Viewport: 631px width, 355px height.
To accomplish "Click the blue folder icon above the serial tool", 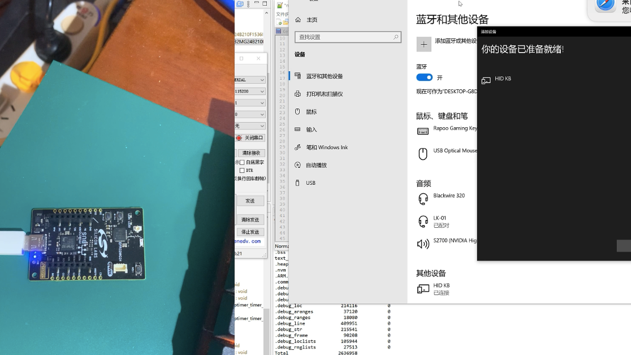I will coord(240,4).
